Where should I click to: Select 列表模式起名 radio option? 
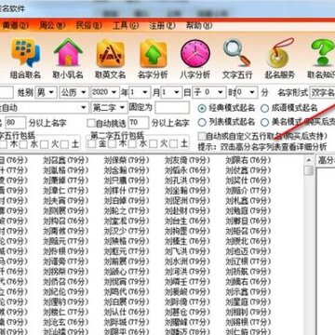[x=202, y=122]
